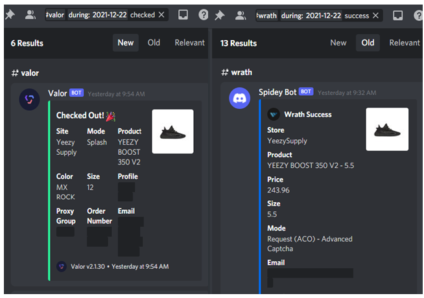This screenshot has width=424, height=298.
Task: Click '6 Results' label
Action: pos(27,43)
